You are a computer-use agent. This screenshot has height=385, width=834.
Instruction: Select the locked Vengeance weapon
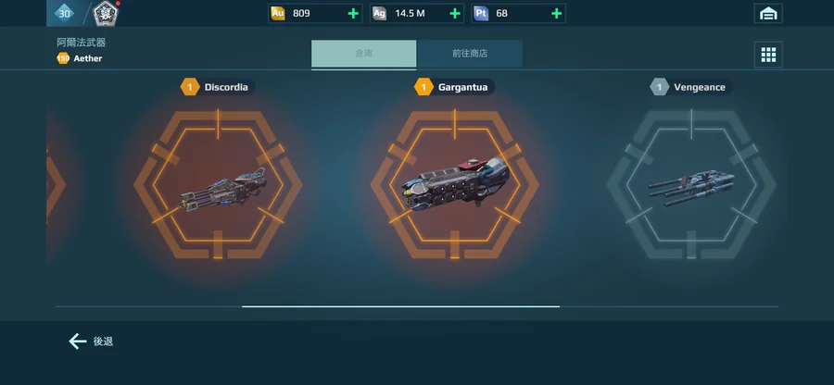point(691,185)
